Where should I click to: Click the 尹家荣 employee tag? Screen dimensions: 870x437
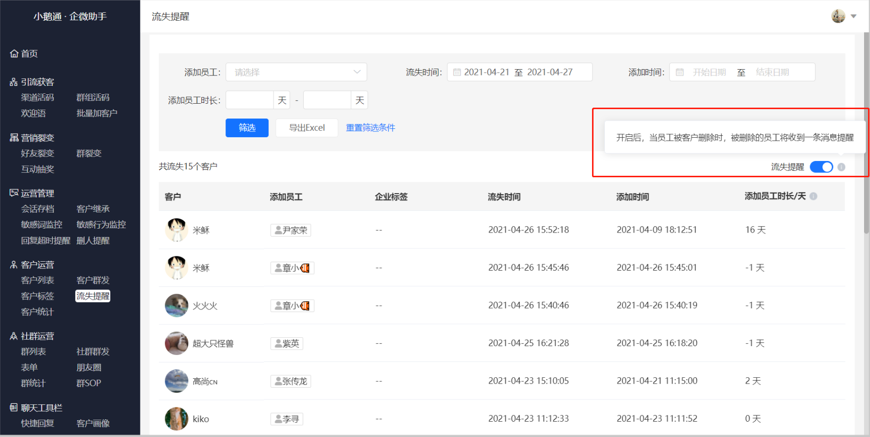click(291, 230)
